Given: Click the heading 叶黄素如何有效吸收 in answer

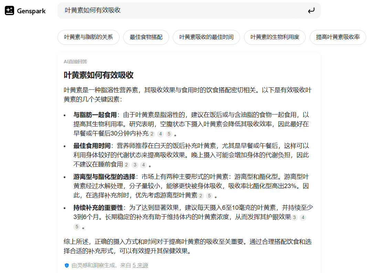Looking at the screenshot, I should tap(98, 75).
